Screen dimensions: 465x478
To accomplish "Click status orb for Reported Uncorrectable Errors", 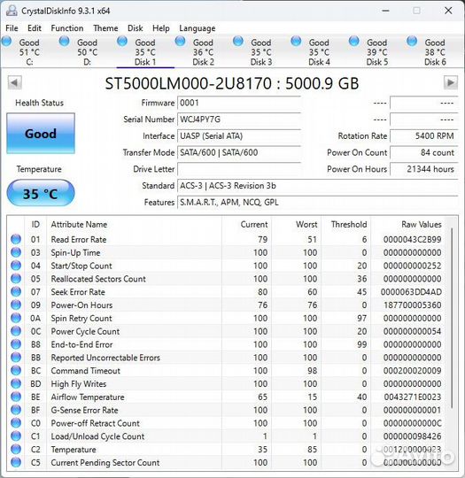I will pos(16,358).
